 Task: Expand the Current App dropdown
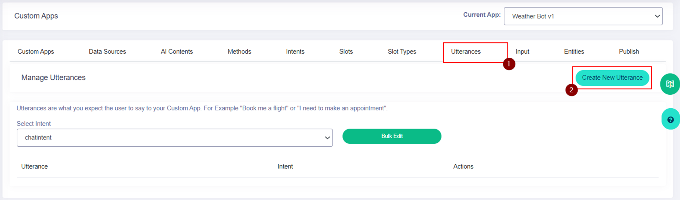583,16
